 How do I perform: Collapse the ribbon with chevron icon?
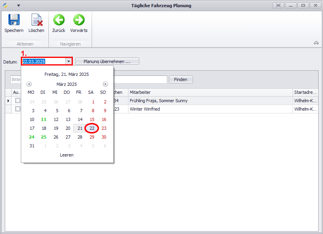click(x=316, y=43)
